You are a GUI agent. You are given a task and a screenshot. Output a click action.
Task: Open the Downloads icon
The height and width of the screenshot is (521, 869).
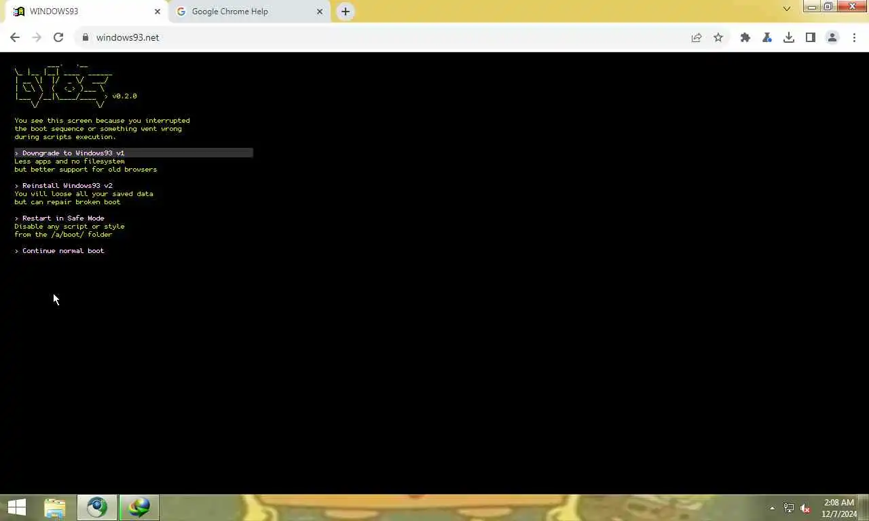[x=789, y=37]
